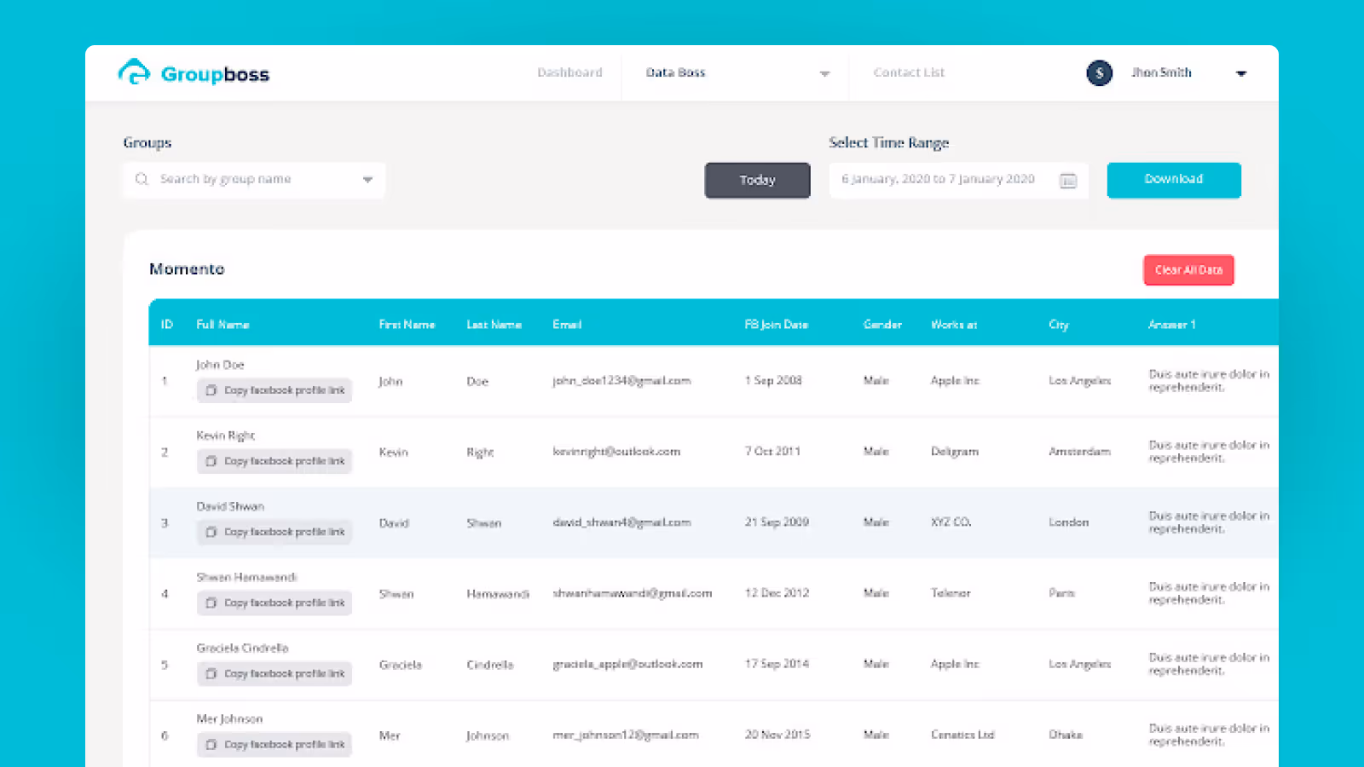This screenshot has height=767, width=1364.
Task: Click the Clear All Data button
Action: 1188,270
